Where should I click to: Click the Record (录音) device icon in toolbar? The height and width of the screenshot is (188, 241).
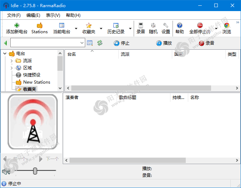pyautogui.click(x=140, y=25)
